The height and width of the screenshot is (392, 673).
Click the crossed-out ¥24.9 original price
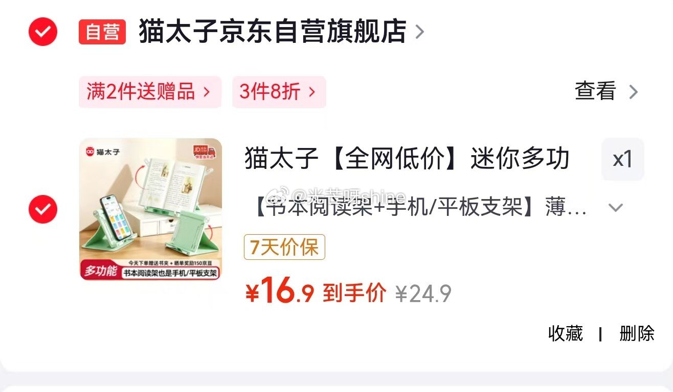(423, 294)
